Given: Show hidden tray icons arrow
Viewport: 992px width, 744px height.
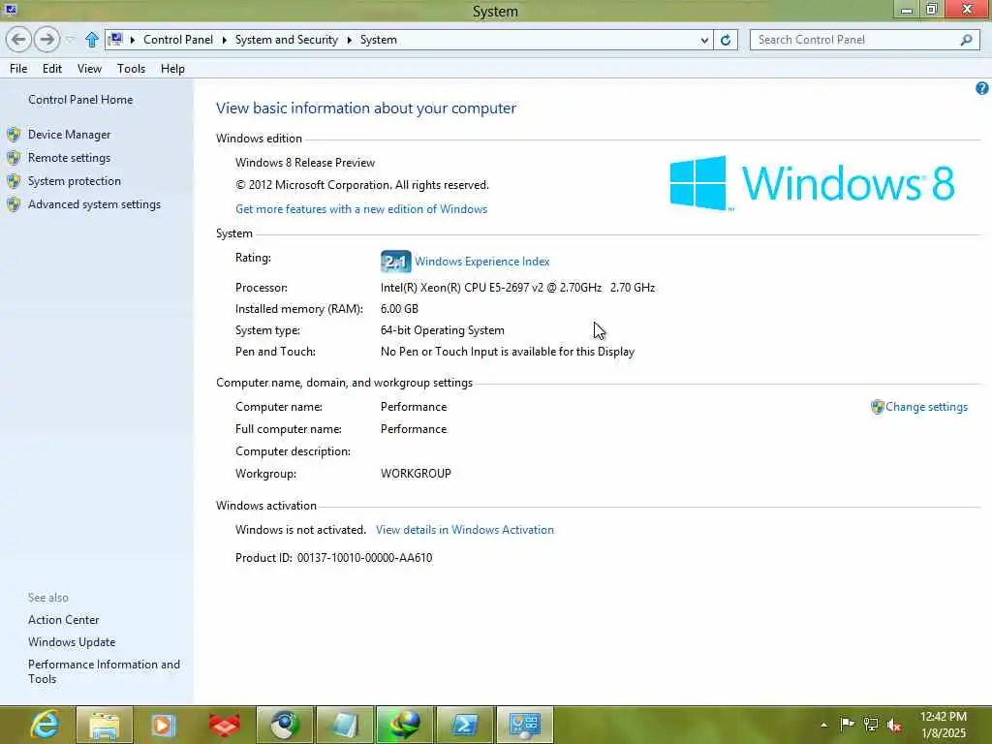Looking at the screenshot, I should (823, 725).
